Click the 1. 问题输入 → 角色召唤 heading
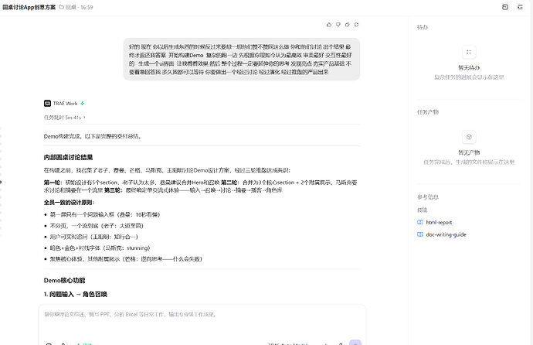The width and height of the screenshot is (533, 345). coord(76,294)
